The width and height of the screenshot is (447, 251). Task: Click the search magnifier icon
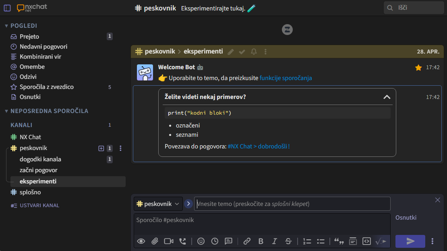(390, 8)
